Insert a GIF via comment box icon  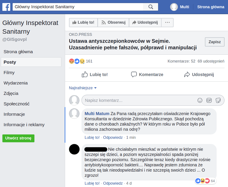(x=209, y=100)
